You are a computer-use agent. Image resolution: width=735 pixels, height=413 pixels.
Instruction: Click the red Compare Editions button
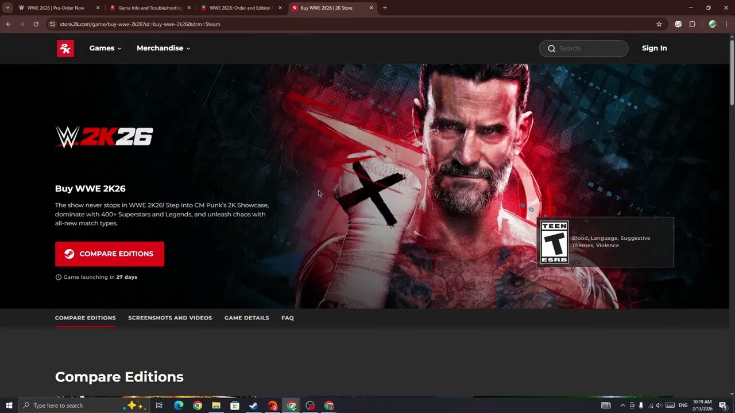click(x=110, y=254)
